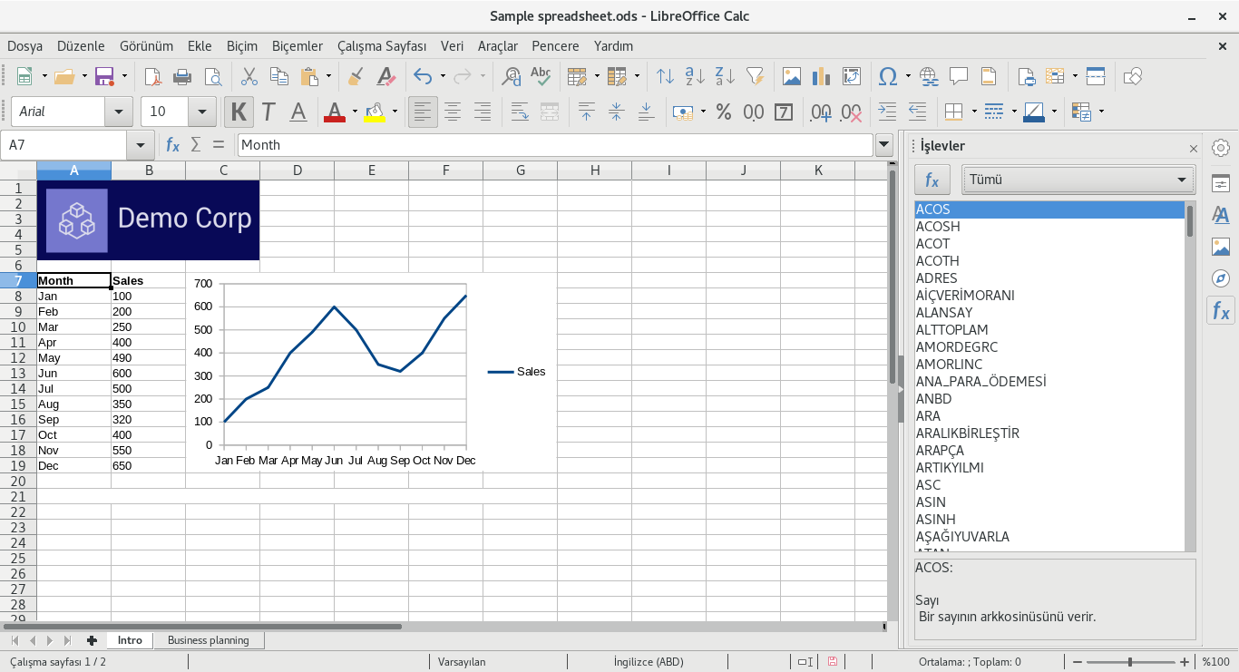Open the Biçim menu

pos(241,45)
